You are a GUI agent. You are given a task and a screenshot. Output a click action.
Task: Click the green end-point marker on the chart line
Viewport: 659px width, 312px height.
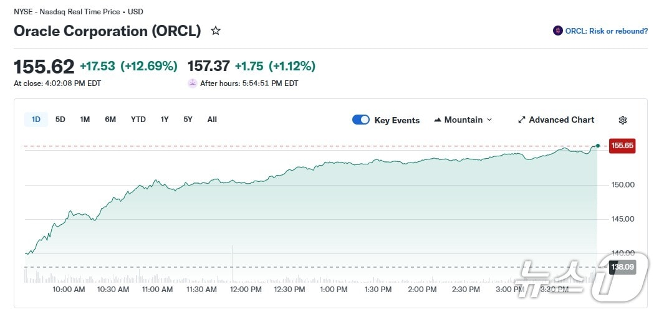pyautogui.click(x=598, y=146)
